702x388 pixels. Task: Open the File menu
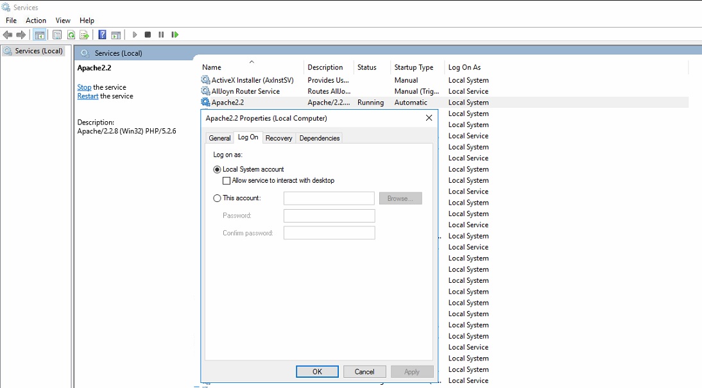(x=11, y=21)
